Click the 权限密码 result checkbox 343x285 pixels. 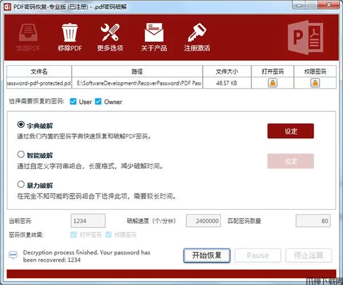point(108,235)
